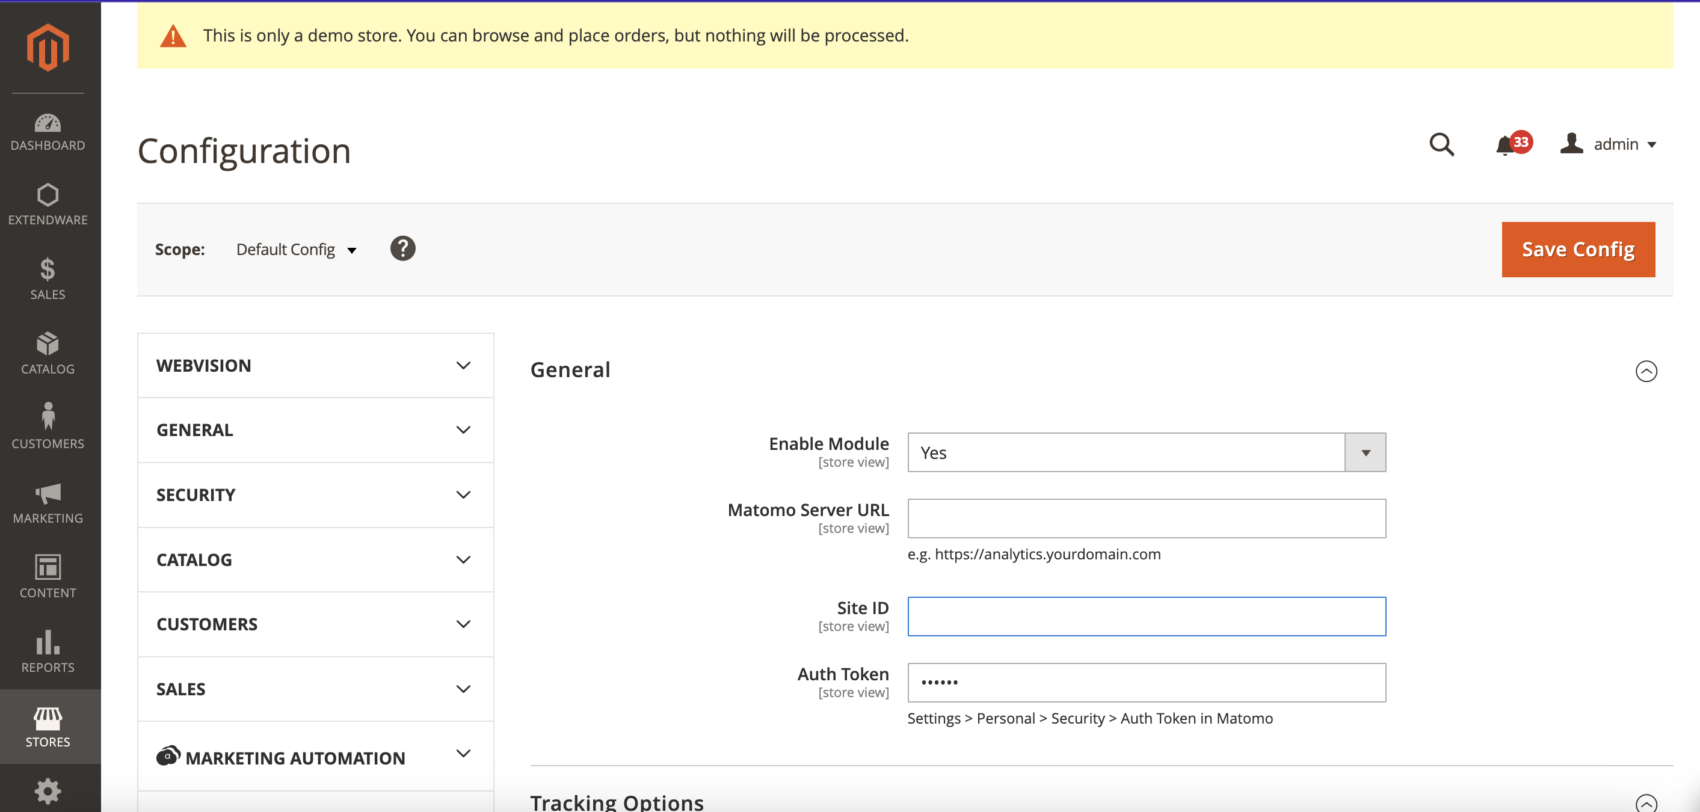Open the admin search magnifier
Image resolution: width=1700 pixels, height=812 pixels.
pos(1442,144)
